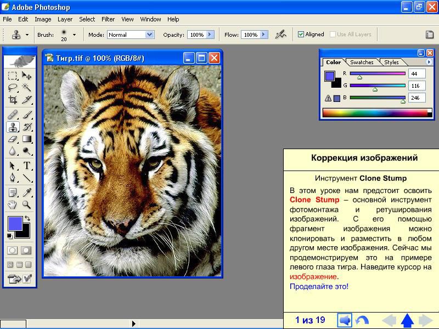Select the Lasso tool
The height and width of the screenshot is (329, 439).
pyautogui.click(x=13, y=88)
